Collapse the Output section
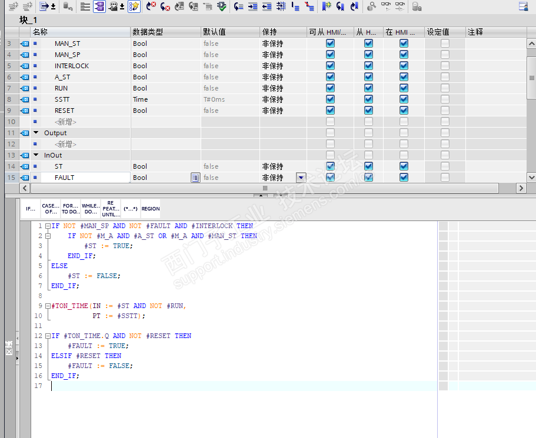Screen dimensions: 536x438 [x=36, y=133]
